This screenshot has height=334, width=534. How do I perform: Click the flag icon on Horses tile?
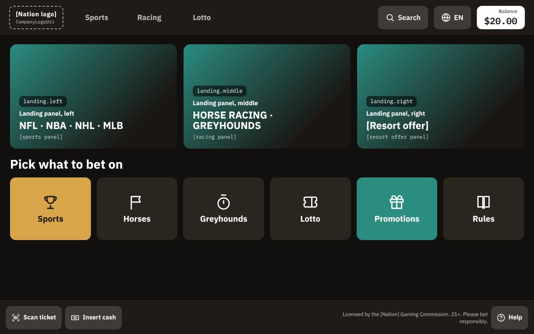137,202
